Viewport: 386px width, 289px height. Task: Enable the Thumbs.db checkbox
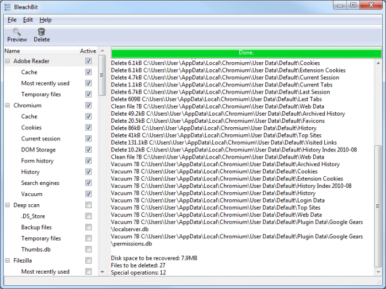(88, 249)
